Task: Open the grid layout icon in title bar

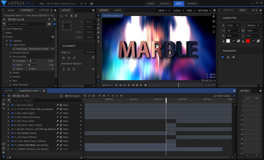Action: coord(92,4)
